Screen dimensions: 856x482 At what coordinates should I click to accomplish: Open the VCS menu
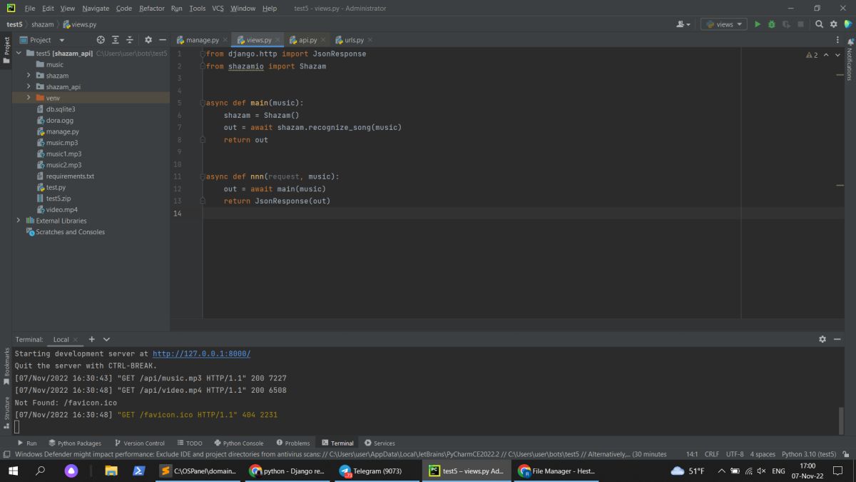(218, 9)
